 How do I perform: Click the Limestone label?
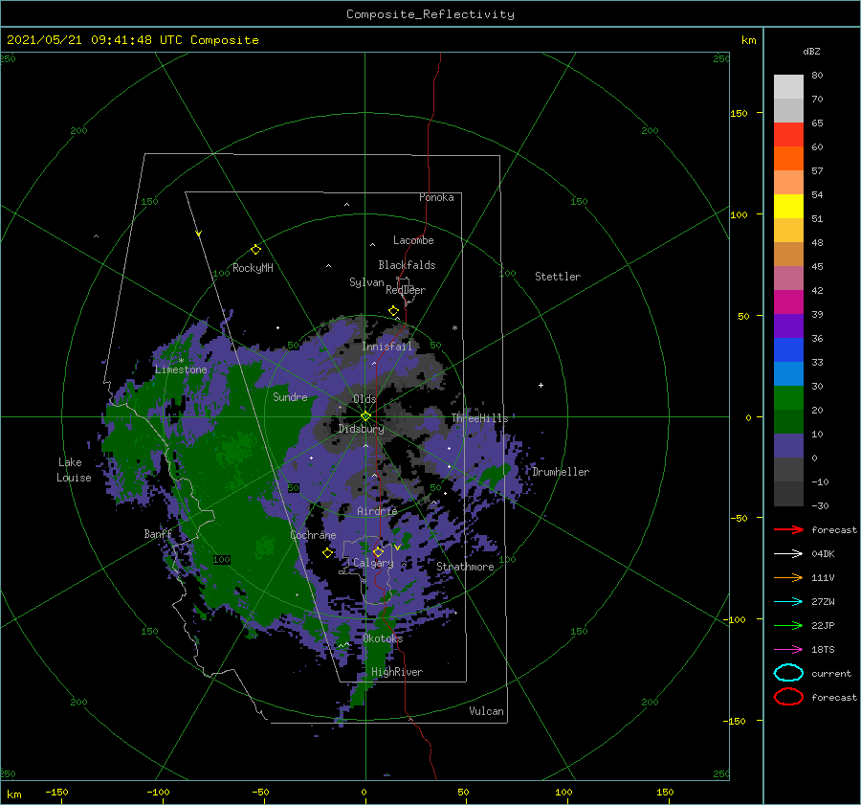point(181,369)
